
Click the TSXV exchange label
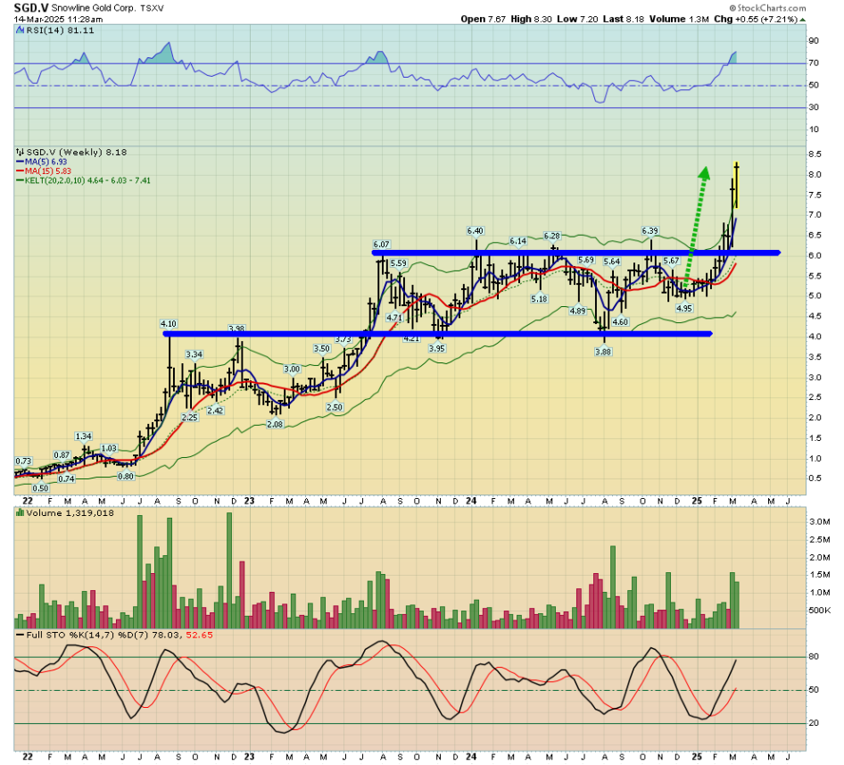click(x=152, y=9)
